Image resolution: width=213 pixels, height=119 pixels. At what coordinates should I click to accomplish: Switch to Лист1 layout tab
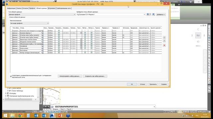(x=63, y=109)
